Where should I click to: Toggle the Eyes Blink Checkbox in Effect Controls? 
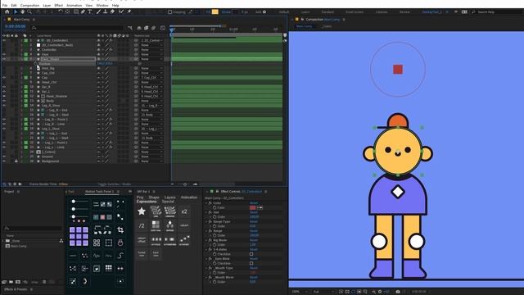[251, 263]
